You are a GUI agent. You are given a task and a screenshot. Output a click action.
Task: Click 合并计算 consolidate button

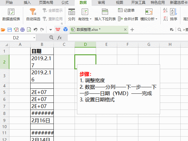(128, 19)
